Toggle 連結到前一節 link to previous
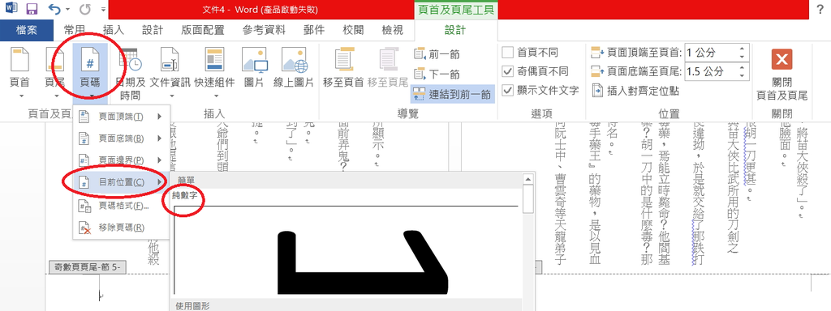 pyautogui.click(x=453, y=94)
